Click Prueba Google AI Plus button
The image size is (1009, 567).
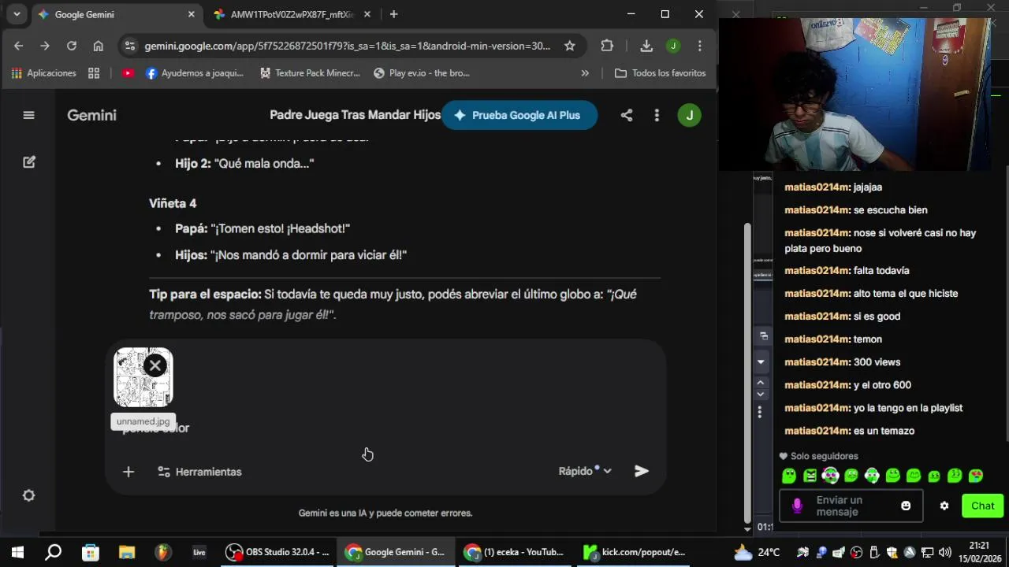pyautogui.click(x=519, y=115)
